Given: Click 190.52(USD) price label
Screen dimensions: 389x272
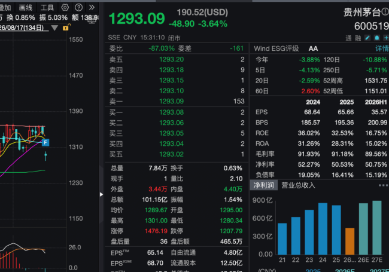Looking at the screenshot, I should point(202,12).
